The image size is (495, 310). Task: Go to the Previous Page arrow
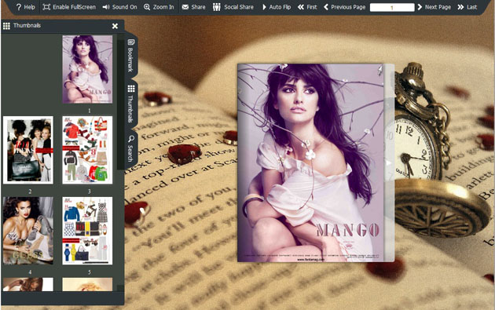point(326,7)
